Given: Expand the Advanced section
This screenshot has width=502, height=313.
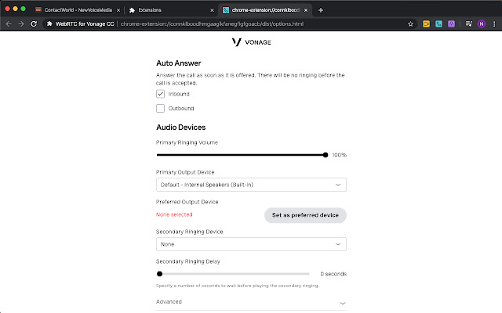Looking at the screenshot, I should 251,302.
